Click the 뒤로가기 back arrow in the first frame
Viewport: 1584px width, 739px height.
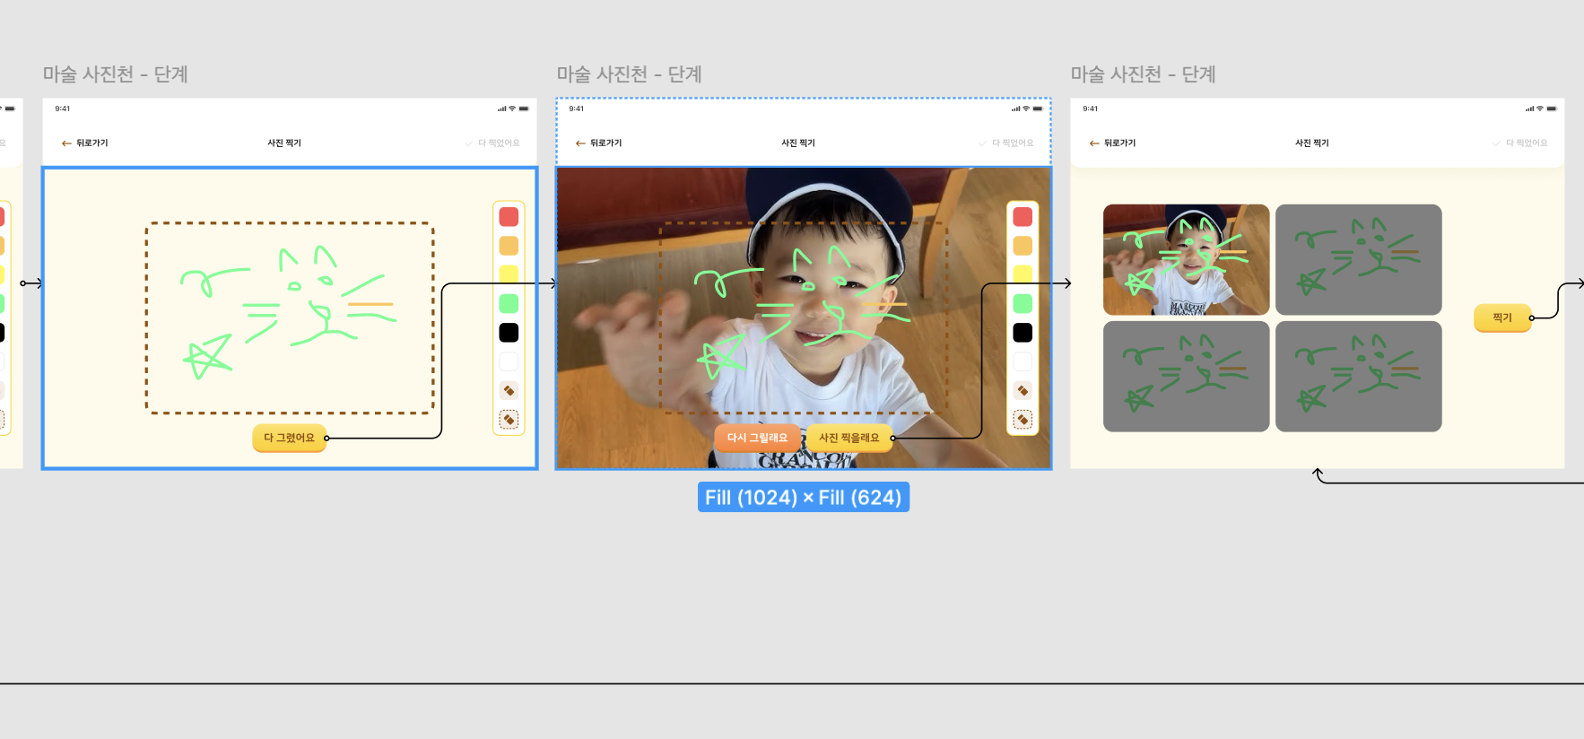(x=66, y=143)
